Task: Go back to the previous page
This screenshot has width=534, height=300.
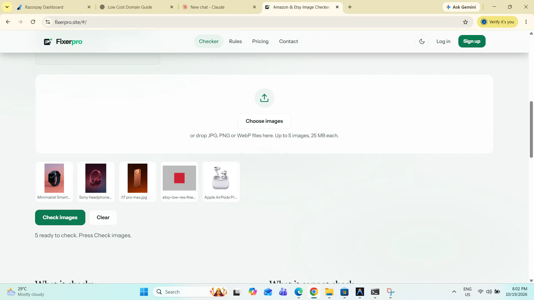Action: click(x=8, y=22)
